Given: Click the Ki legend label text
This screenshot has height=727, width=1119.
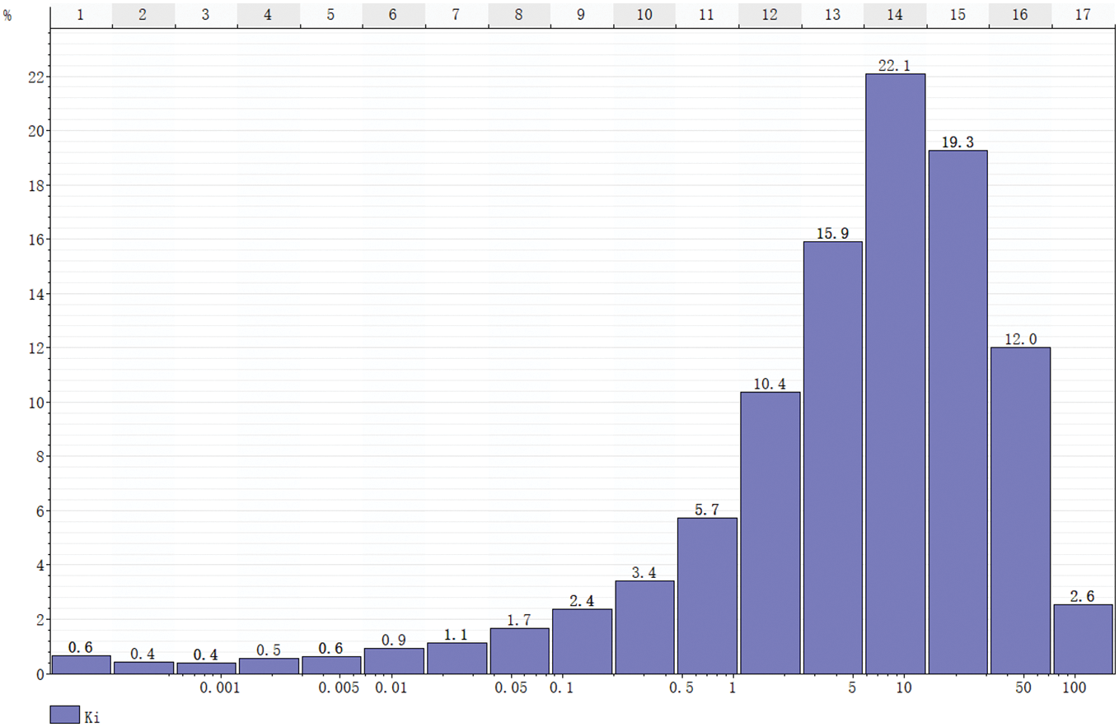Looking at the screenshot, I should tap(92, 716).
